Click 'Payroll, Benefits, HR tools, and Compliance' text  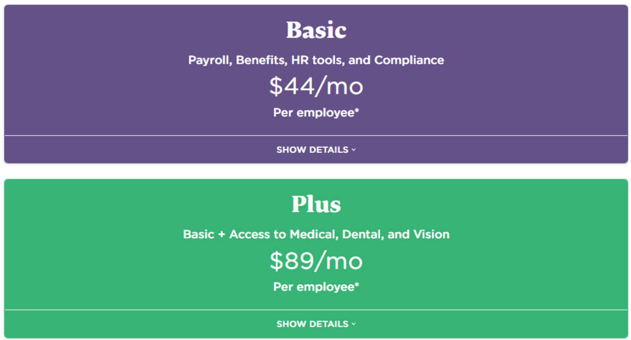point(316,60)
